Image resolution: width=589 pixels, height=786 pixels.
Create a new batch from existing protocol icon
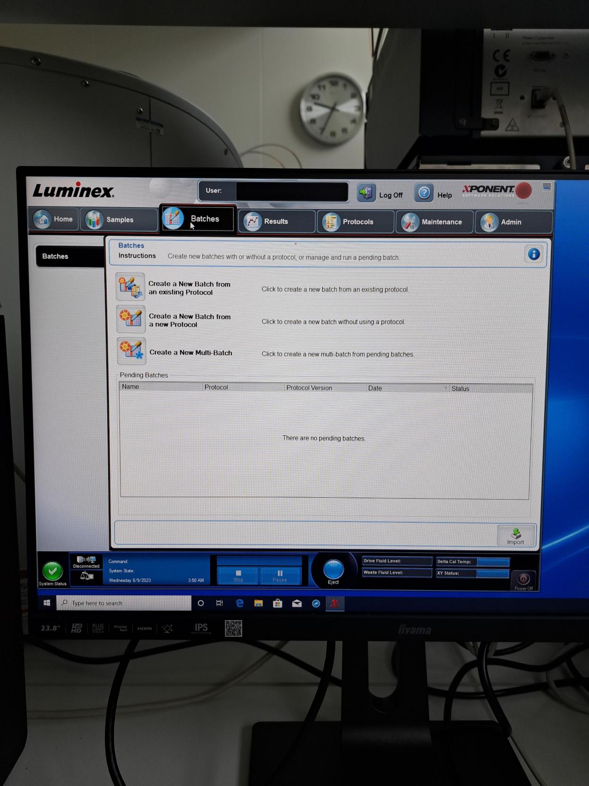pos(130,287)
